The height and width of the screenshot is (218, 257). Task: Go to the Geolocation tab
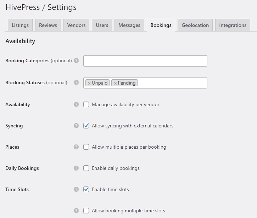click(195, 25)
